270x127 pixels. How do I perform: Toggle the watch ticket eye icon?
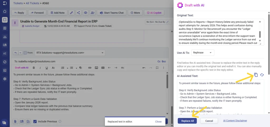pos(86,13)
